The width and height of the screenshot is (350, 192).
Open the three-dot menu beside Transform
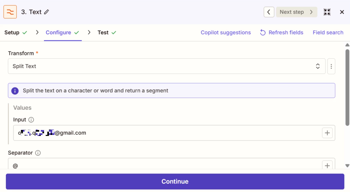point(331,66)
